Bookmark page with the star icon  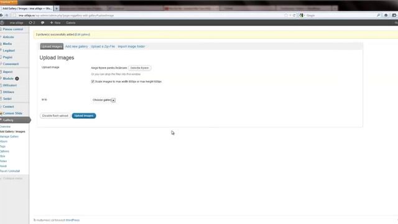tap(286, 15)
